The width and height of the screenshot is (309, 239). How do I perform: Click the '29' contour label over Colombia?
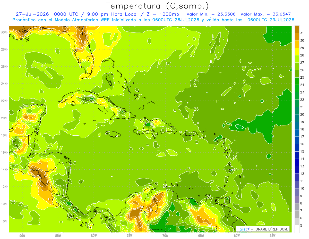(x=134, y=220)
